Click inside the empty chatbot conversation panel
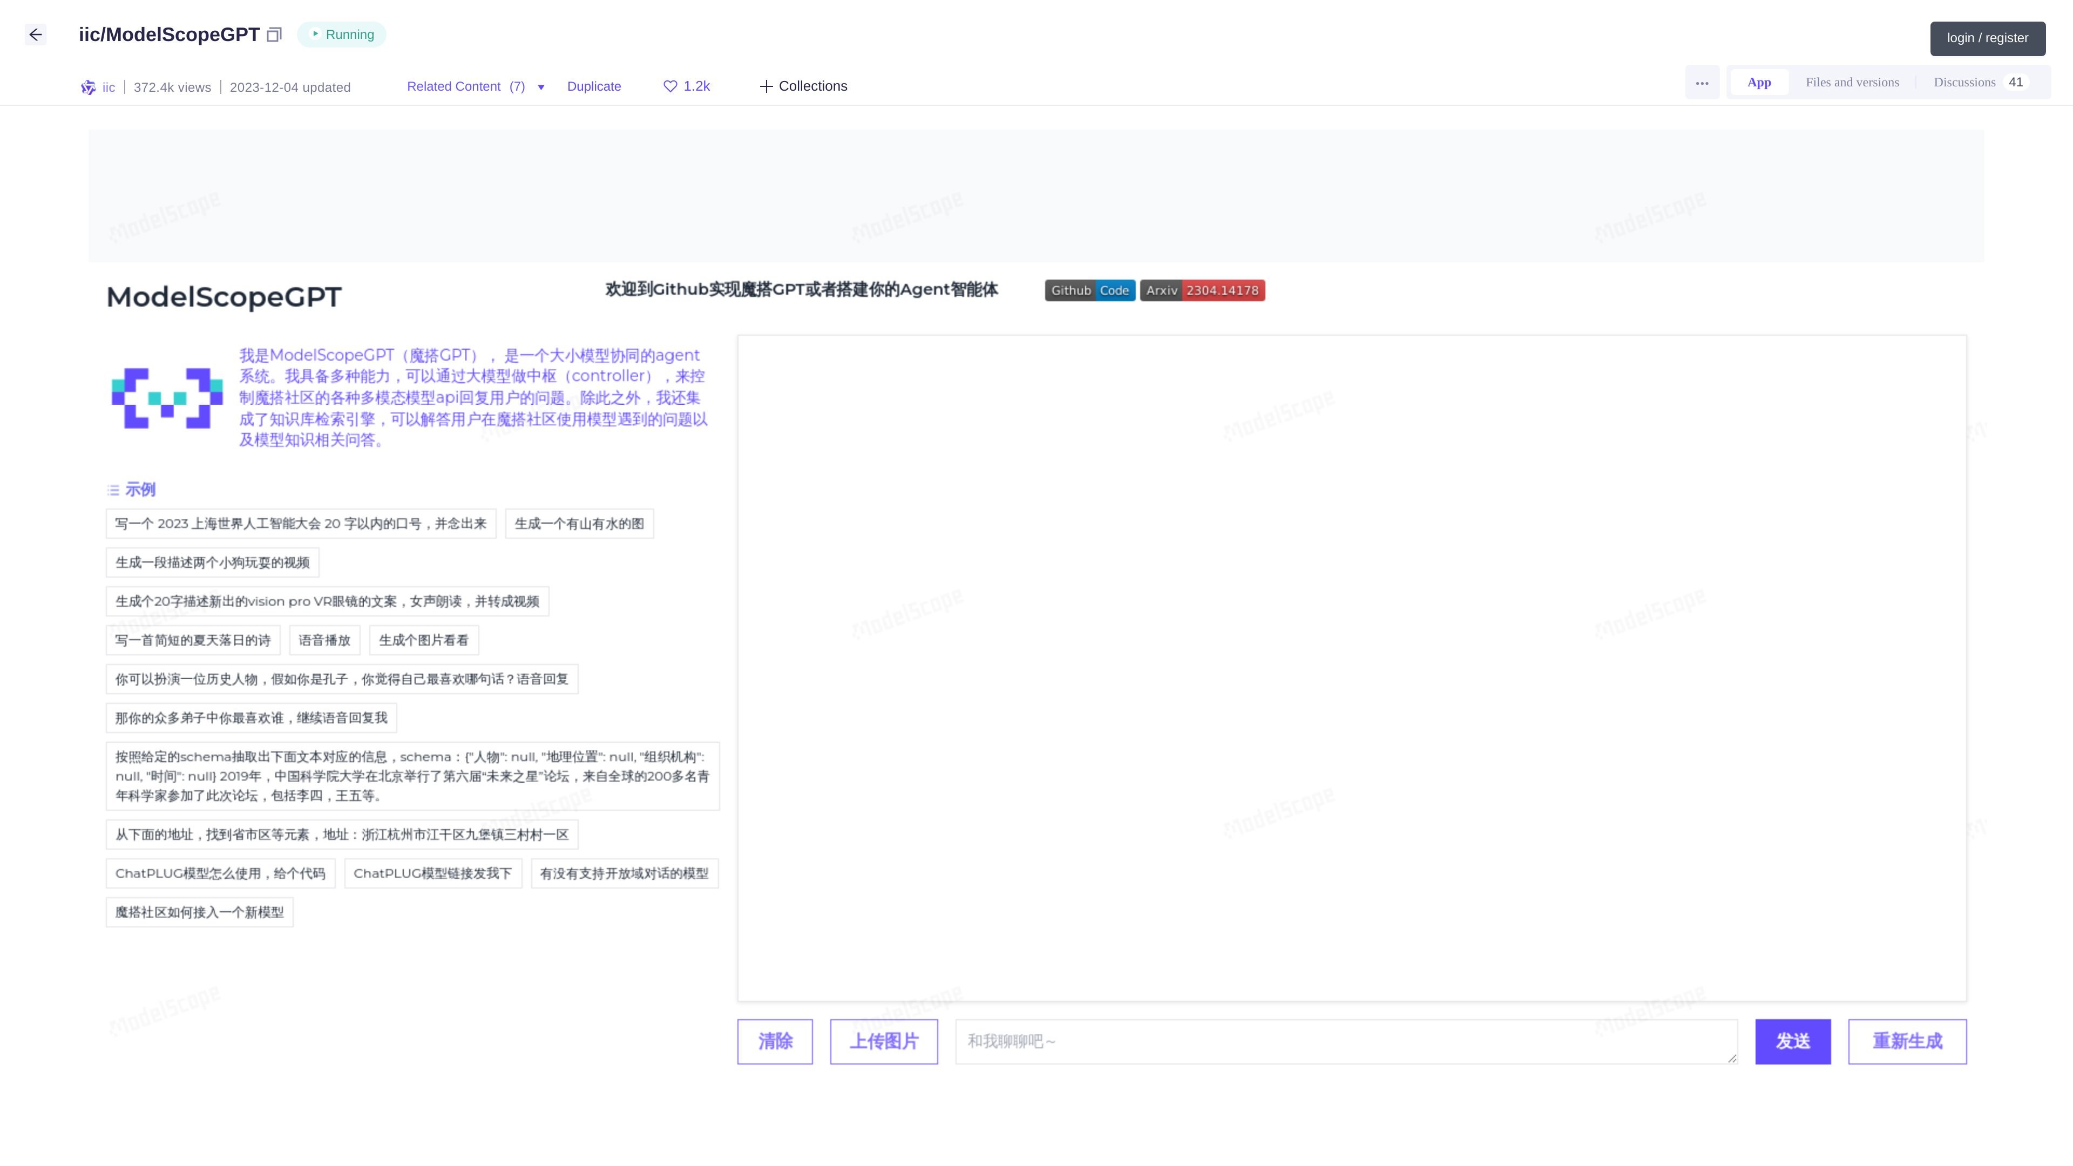Image resolution: width=2073 pixels, height=1166 pixels. 1352,668
